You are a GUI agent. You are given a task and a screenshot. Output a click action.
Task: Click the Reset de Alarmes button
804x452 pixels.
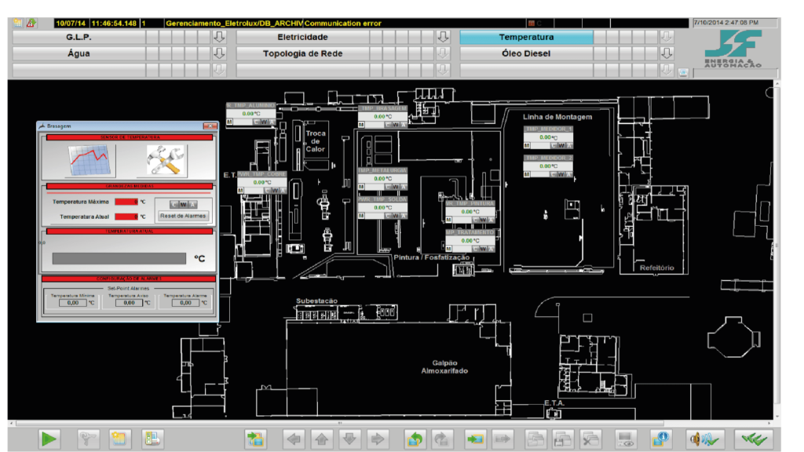(183, 216)
